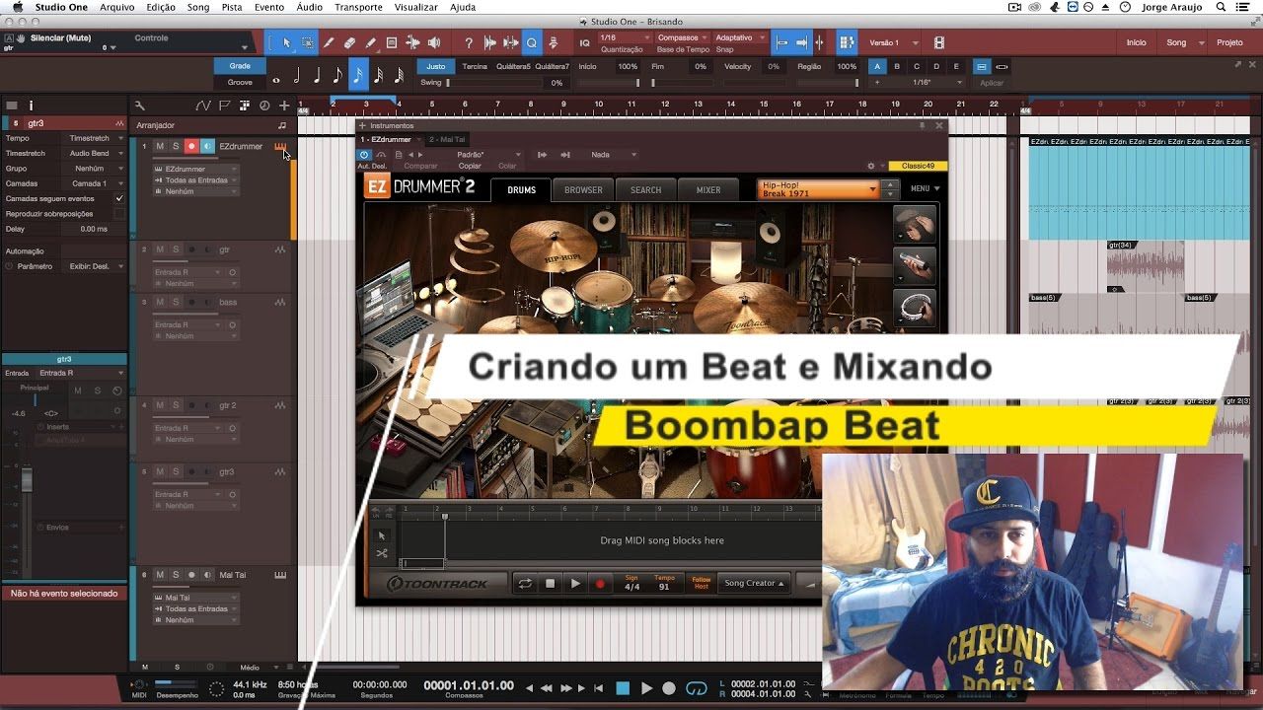
Task: Click the main transport record button
Action: [x=669, y=688]
